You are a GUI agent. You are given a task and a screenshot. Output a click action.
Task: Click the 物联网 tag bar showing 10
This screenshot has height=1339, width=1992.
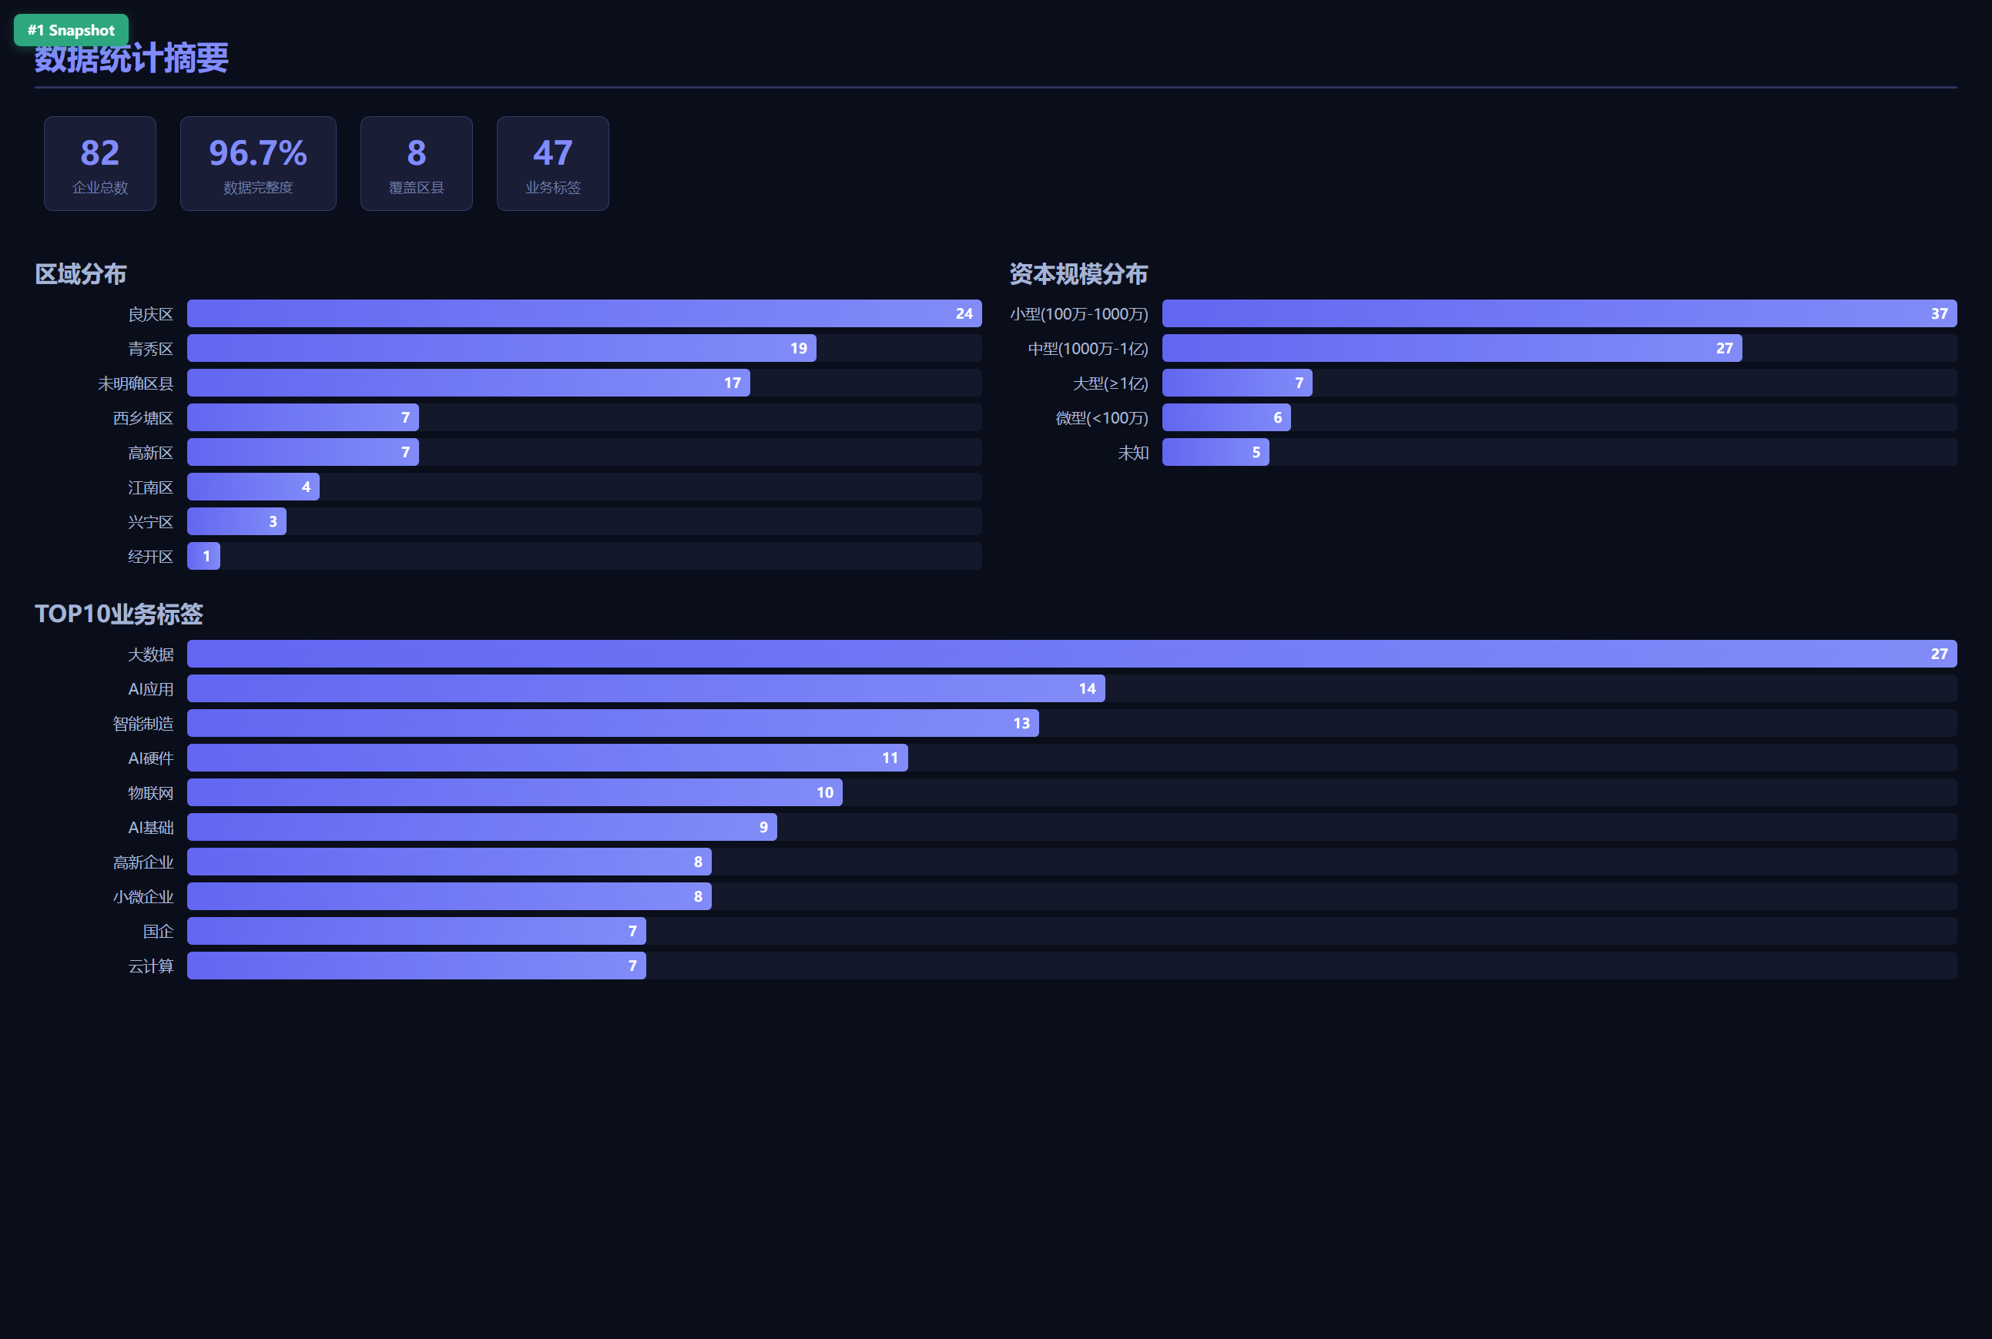(515, 792)
